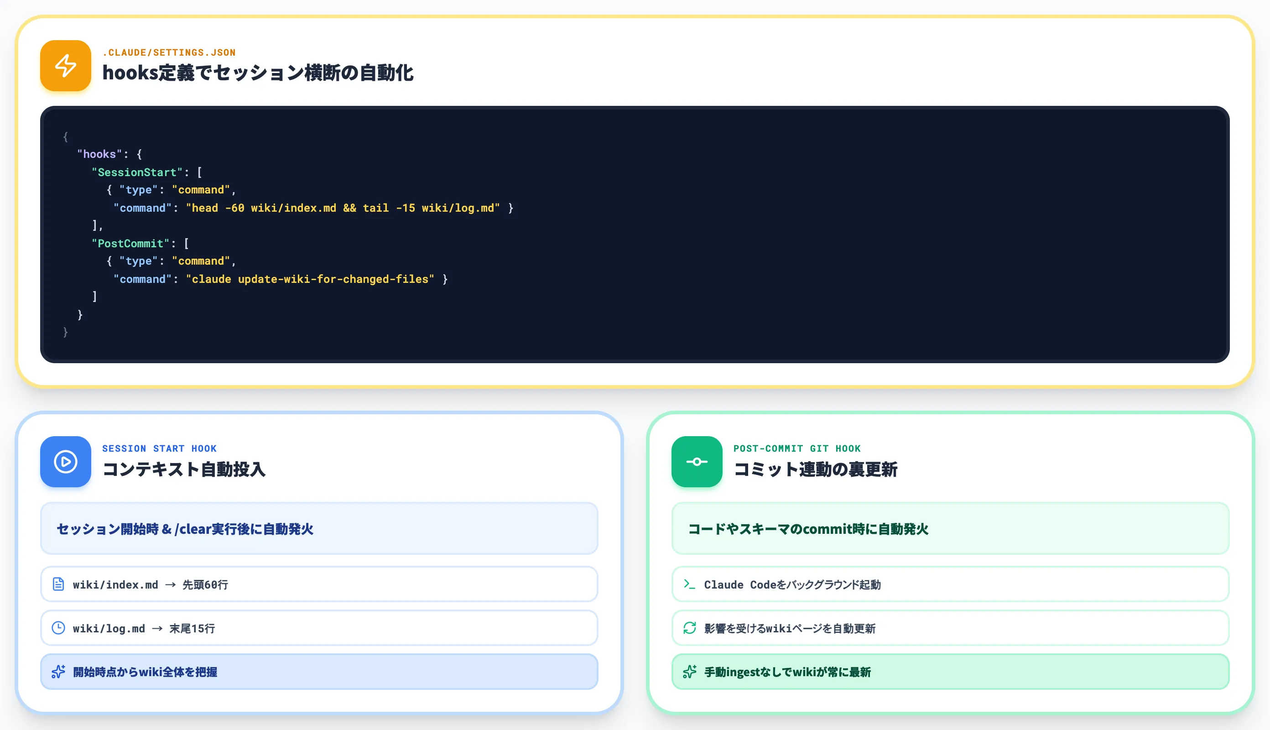Screen dimensions: 1270x730
Task: Select the .CLAUDE/SETTINGS.JSON label
Action: pos(169,52)
